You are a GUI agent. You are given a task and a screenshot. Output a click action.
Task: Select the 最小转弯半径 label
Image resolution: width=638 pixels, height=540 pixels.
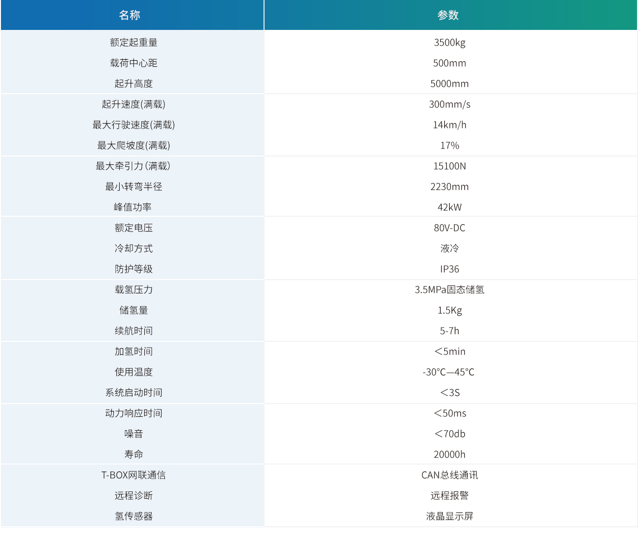pyautogui.click(x=133, y=187)
